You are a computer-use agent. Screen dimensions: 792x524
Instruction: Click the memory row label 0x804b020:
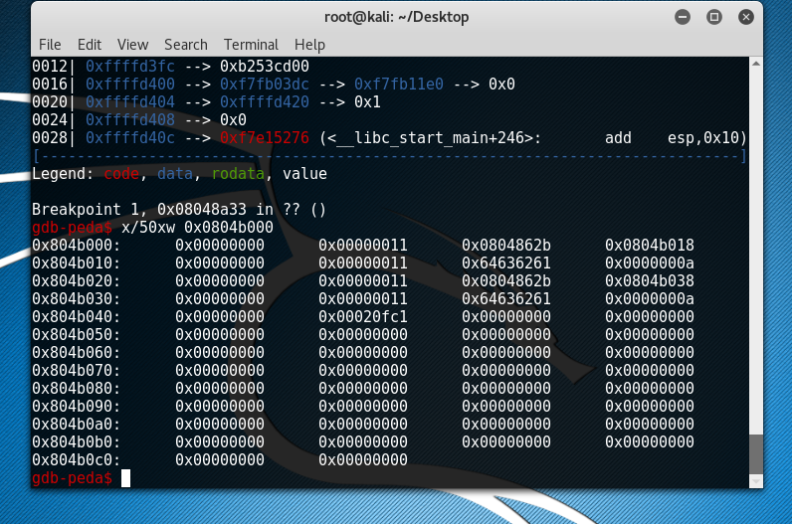[77, 281]
